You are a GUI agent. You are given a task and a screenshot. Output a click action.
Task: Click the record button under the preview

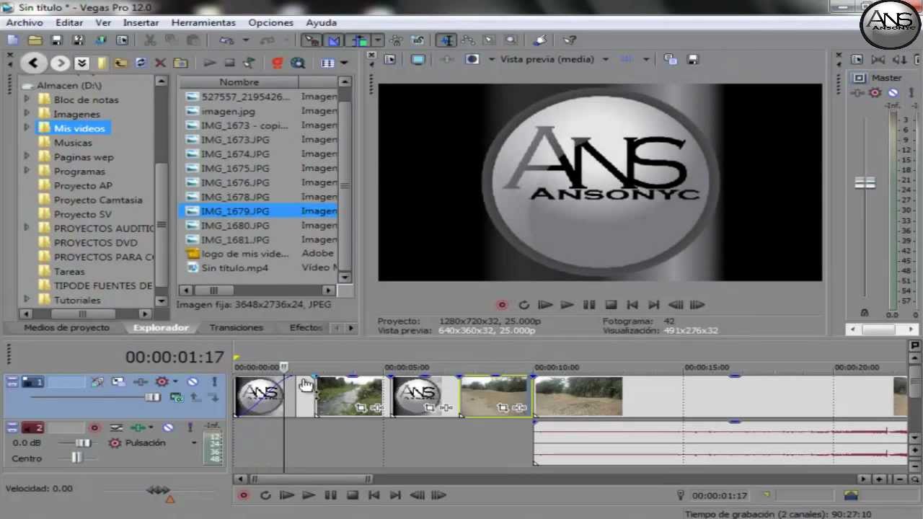pyautogui.click(x=502, y=305)
